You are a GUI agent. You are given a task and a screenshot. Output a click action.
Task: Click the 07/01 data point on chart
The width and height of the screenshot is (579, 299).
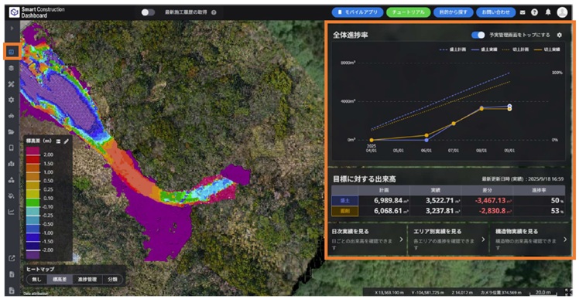(454, 124)
